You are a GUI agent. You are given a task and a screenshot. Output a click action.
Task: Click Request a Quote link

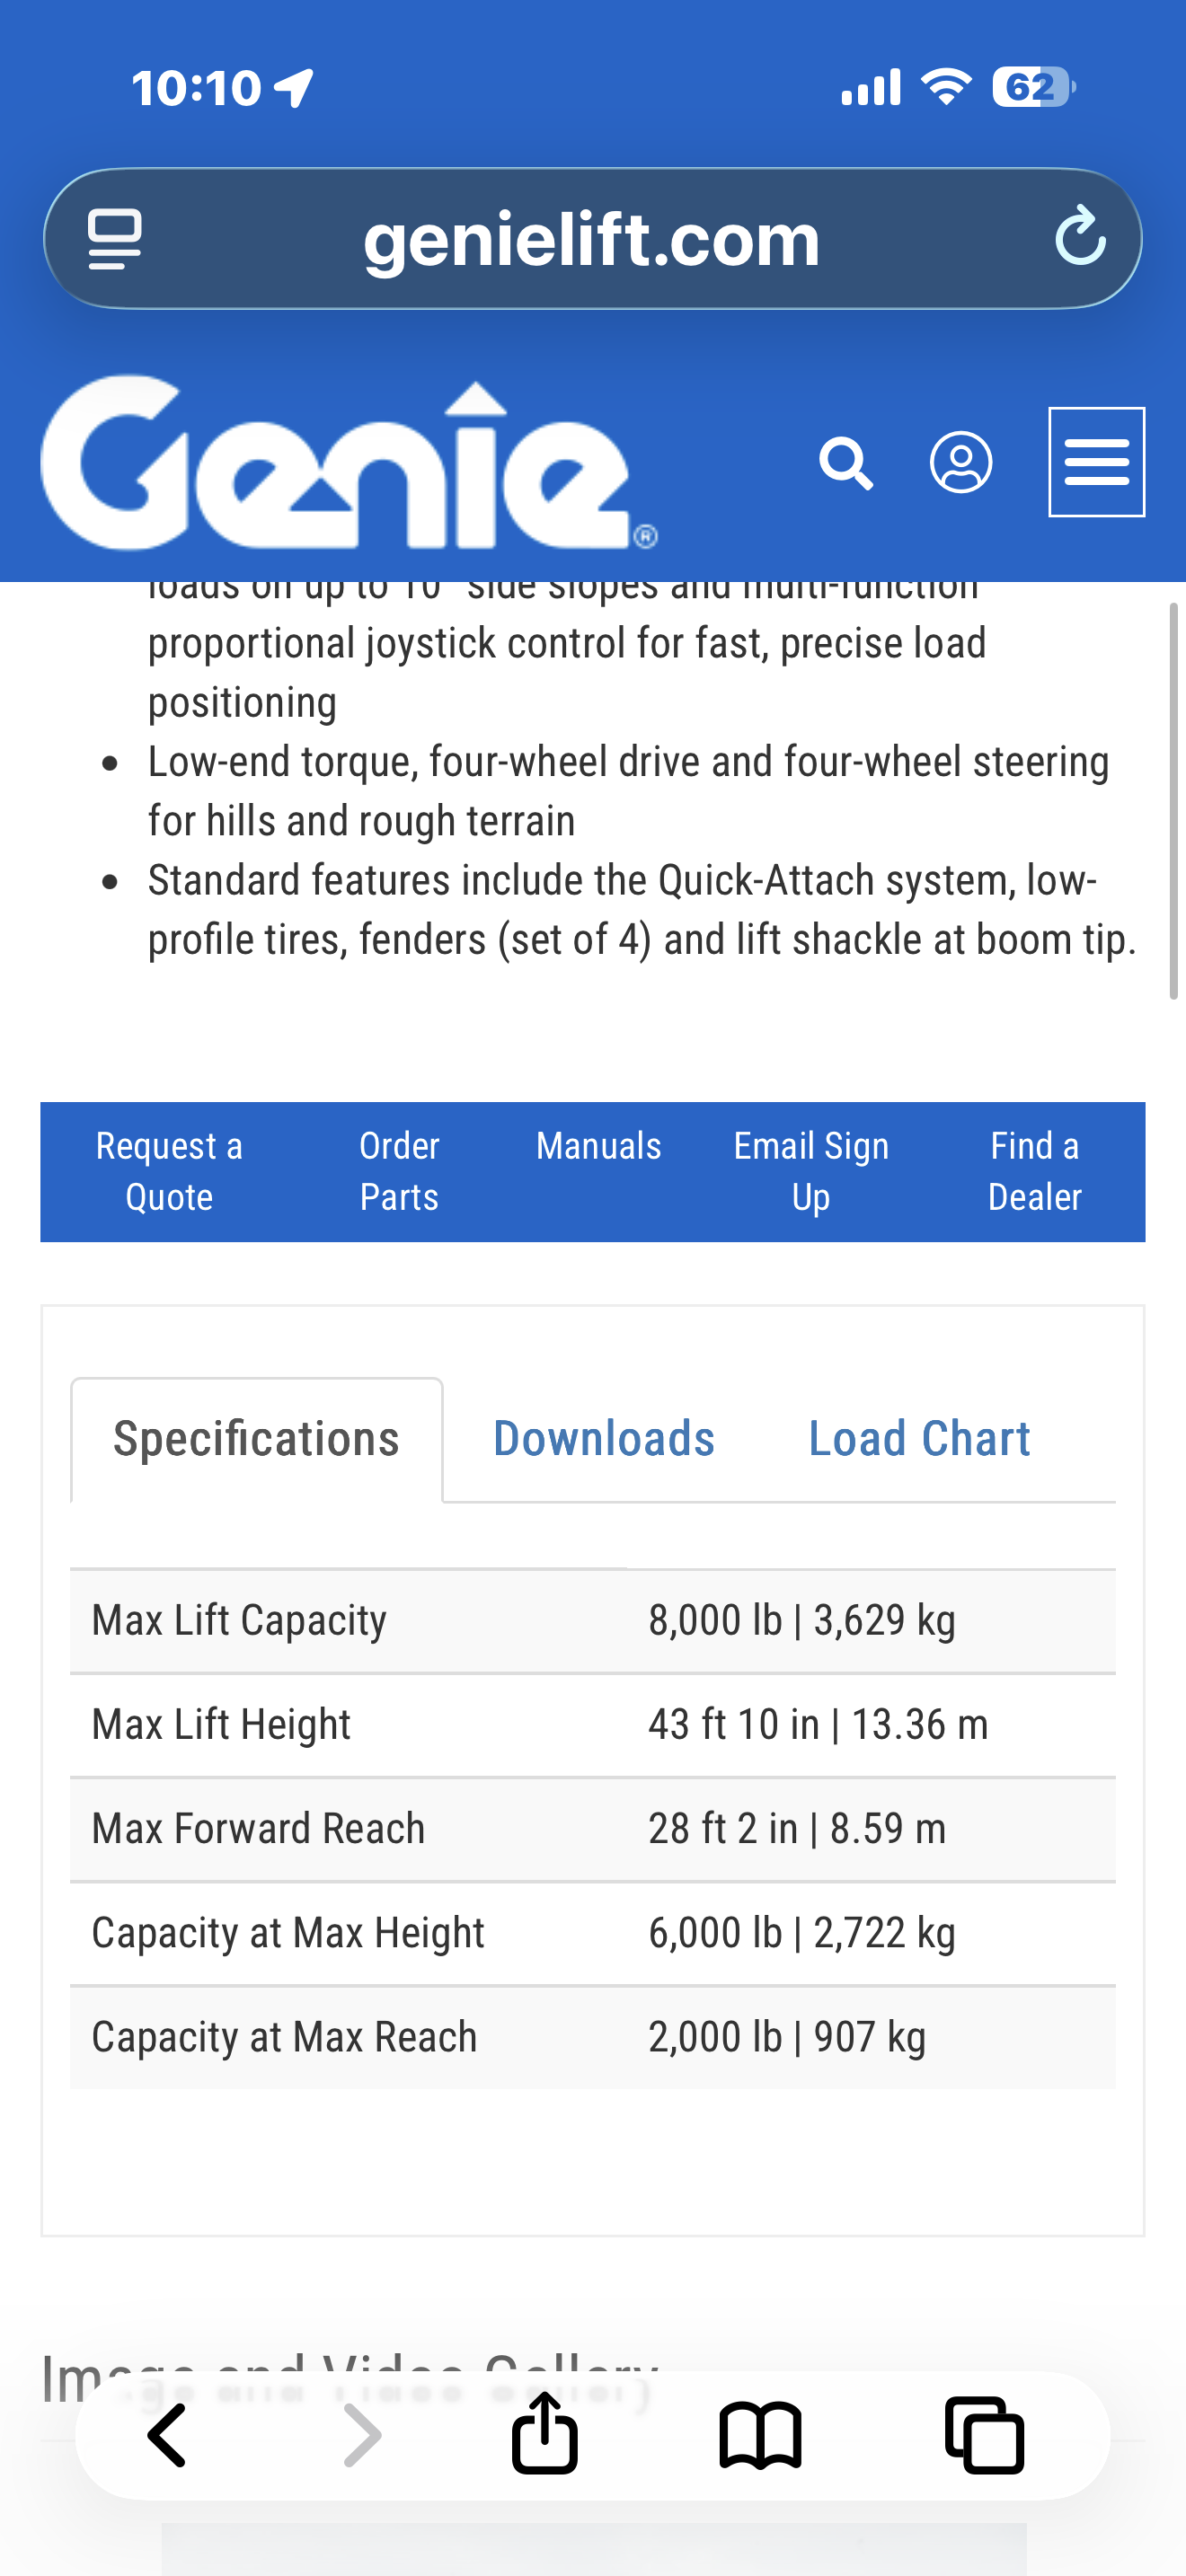pos(169,1171)
